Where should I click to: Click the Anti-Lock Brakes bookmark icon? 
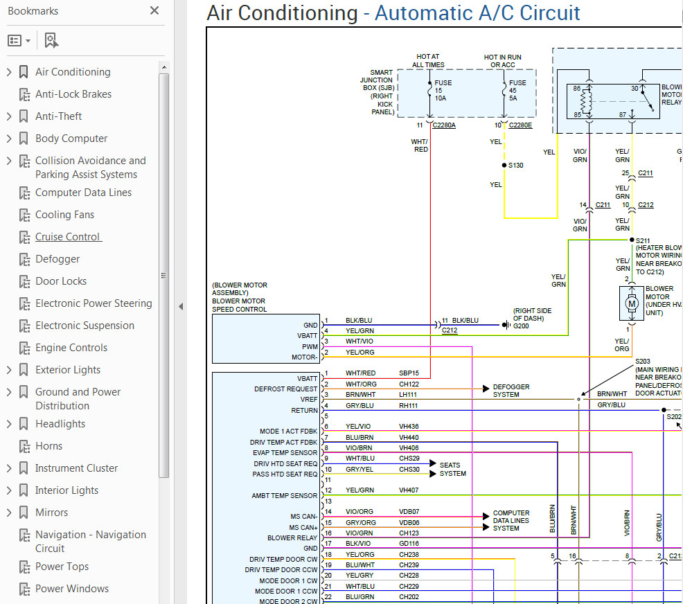pyautogui.click(x=24, y=94)
